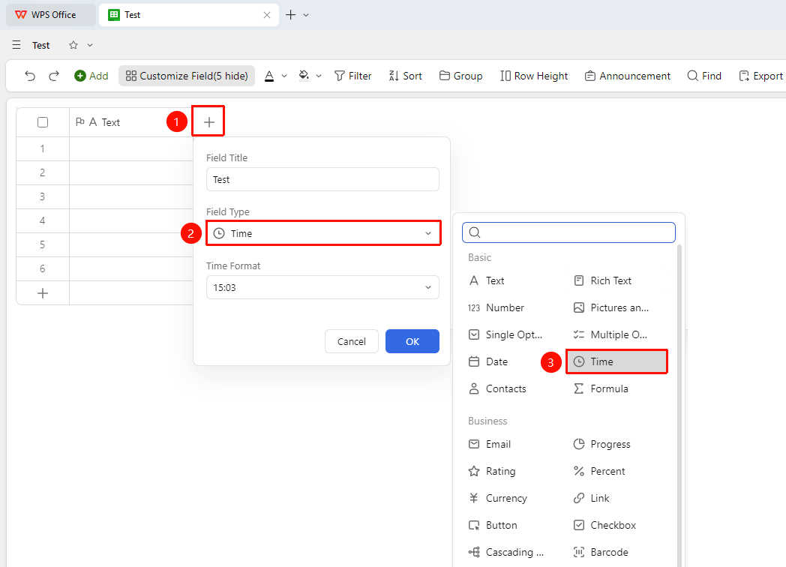Pick the Checkbox field type
Image resolution: width=786 pixels, height=567 pixels.
click(x=604, y=526)
